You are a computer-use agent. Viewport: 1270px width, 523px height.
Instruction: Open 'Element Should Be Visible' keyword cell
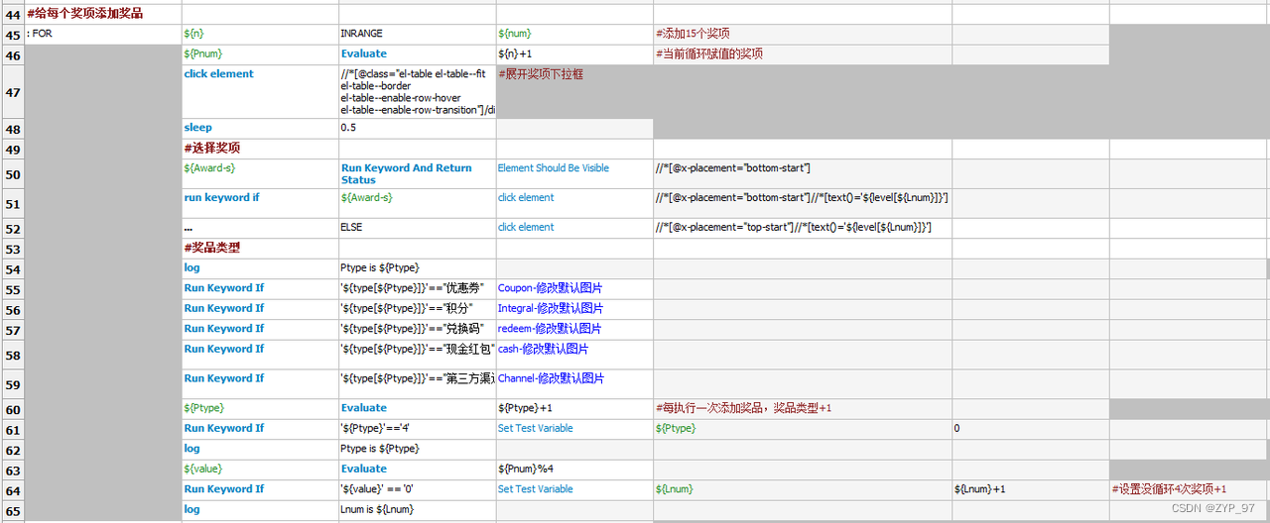point(574,173)
